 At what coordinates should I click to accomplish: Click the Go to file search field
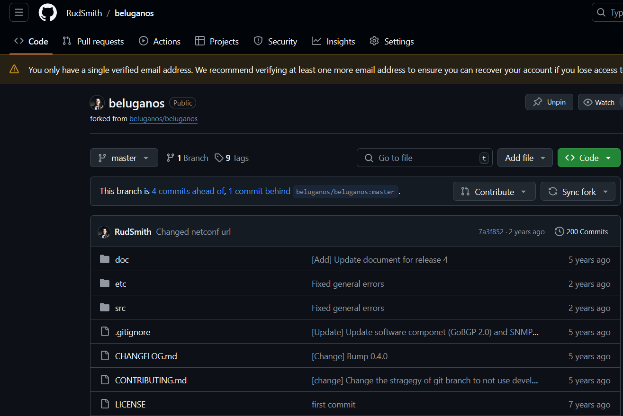424,158
